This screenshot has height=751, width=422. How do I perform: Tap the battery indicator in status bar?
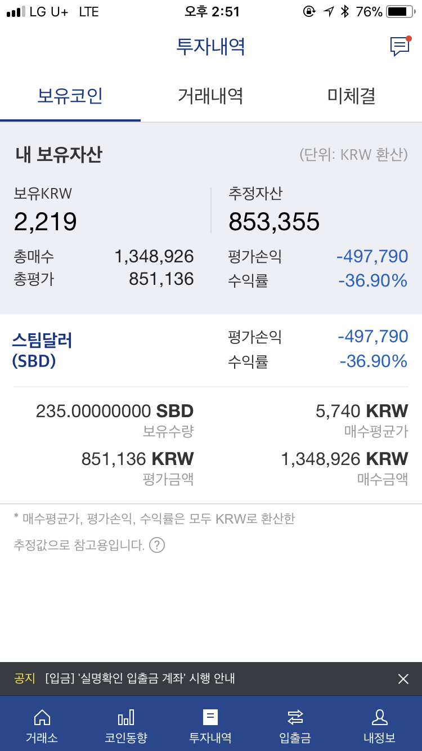(399, 11)
